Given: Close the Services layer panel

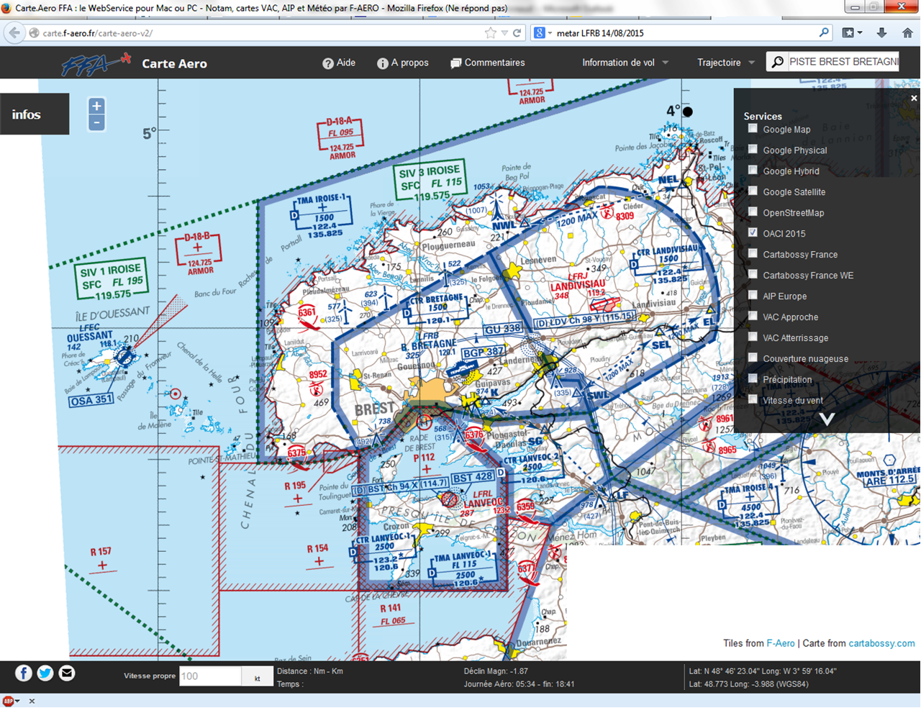Looking at the screenshot, I should tap(914, 99).
